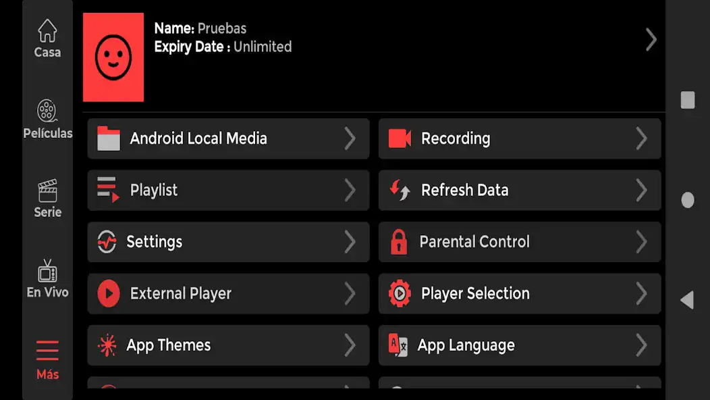Expand the App Language chevron
This screenshot has width=710, height=400.
click(x=642, y=345)
